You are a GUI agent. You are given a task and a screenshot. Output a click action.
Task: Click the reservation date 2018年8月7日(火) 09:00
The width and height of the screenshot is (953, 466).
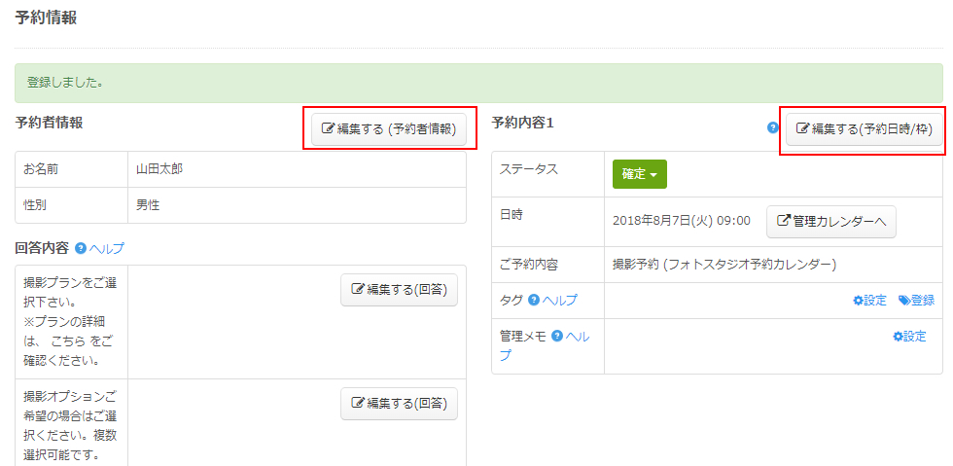(x=681, y=221)
